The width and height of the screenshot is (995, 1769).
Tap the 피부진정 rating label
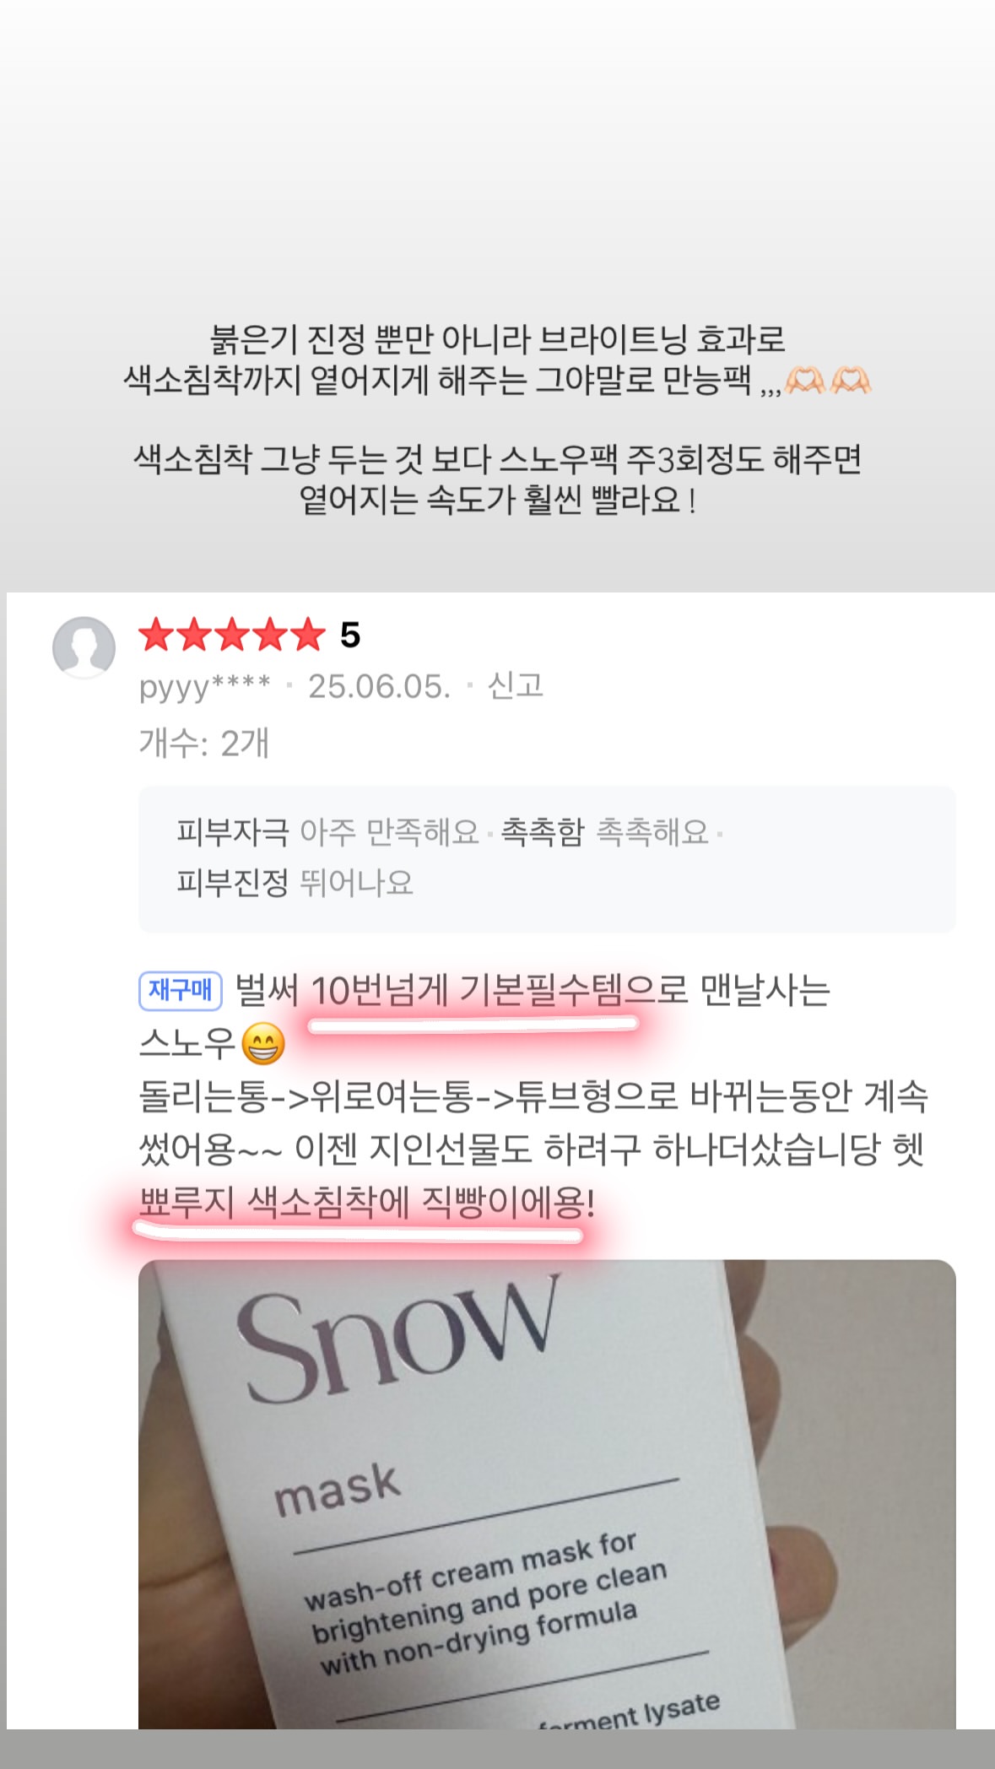pos(233,882)
